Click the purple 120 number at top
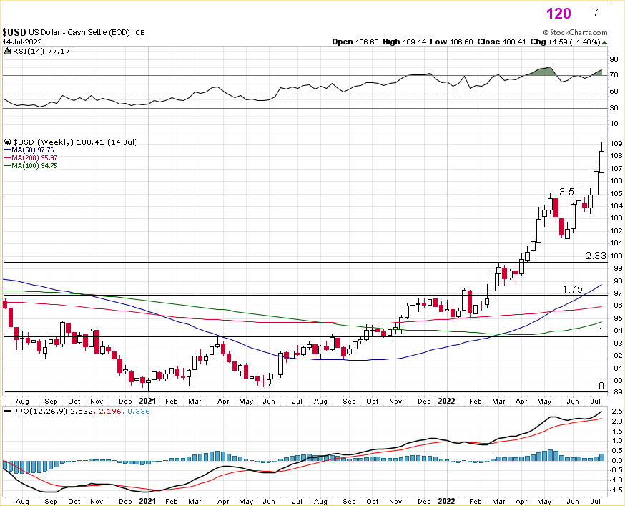 click(x=558, y=14)
